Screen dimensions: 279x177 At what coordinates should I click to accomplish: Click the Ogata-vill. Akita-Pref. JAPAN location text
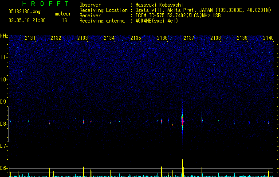click(174, 10)
